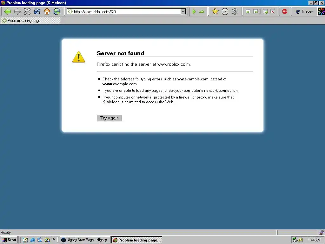Click the colorful throbber icon
This screenshot has width=325, height=244.
tap(321, 11)
